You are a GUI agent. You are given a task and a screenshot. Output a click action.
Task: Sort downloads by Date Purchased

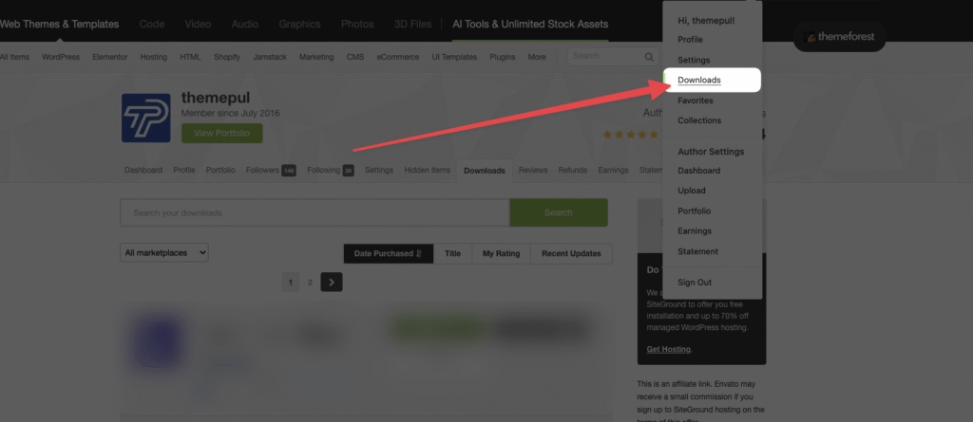pyautogui.click(x=389, y=253)
